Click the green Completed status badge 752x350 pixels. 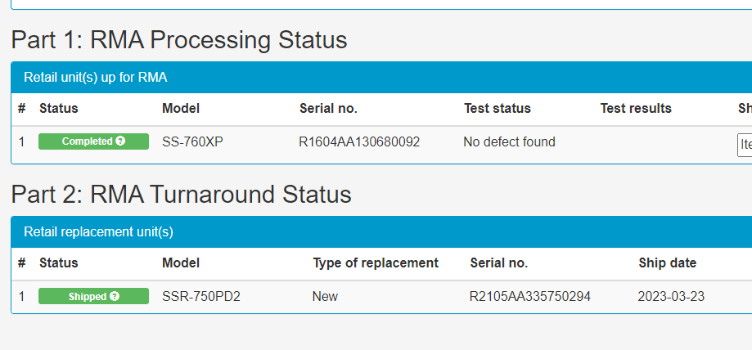[93, 141]
